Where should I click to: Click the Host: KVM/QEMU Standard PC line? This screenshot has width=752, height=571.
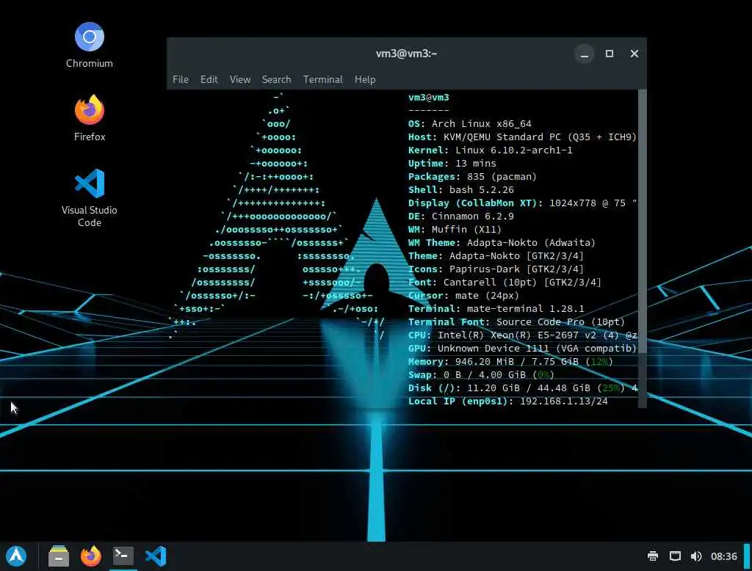coord(522,137)
